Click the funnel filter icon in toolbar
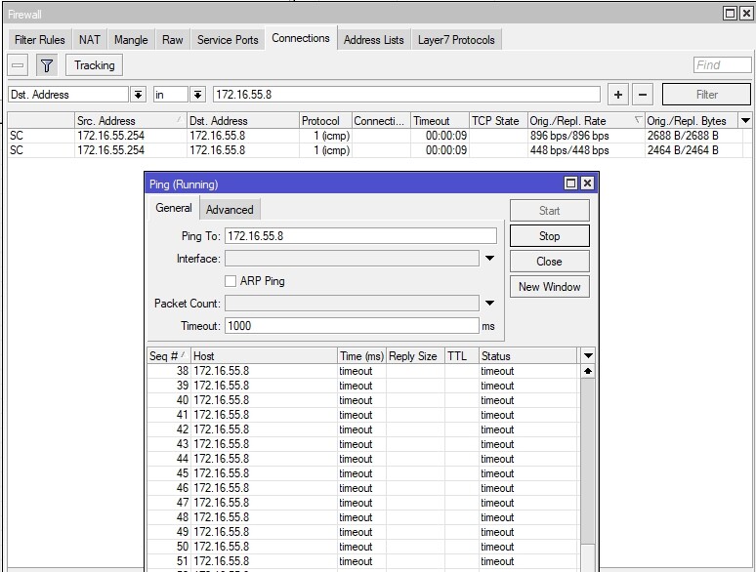This screenshot has height=572, width=756. tap(46, 65)
